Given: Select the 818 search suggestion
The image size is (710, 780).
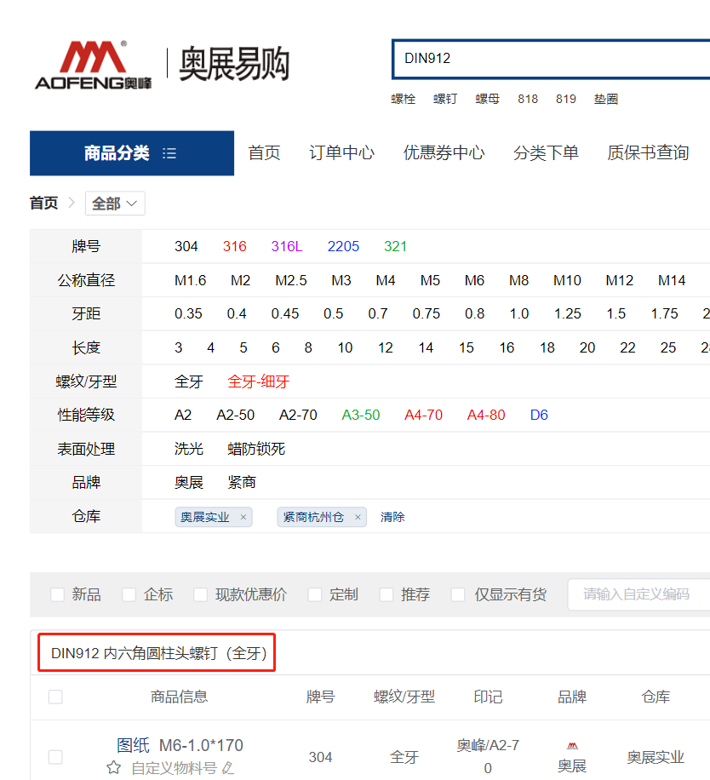Looking at the screenshot, I should click(528, 99).
